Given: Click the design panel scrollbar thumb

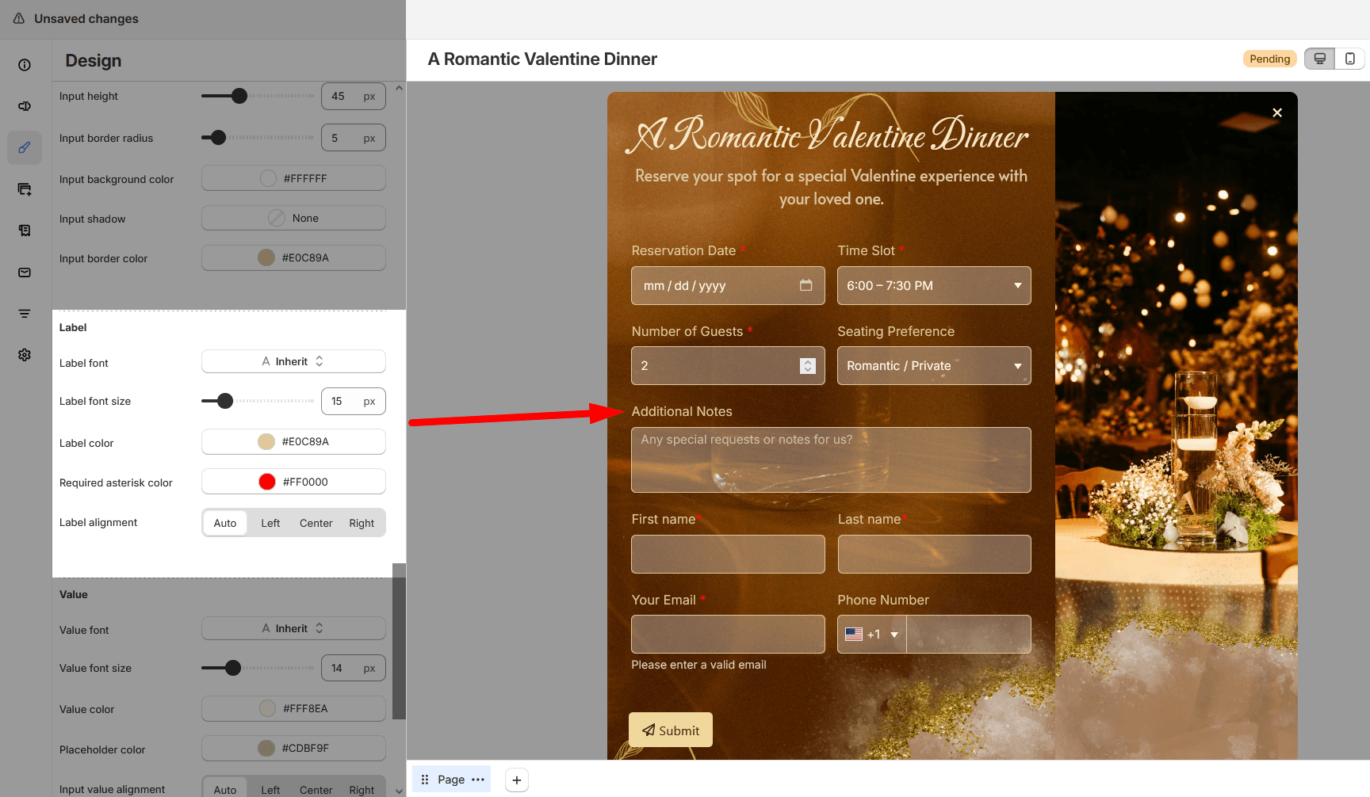Looking at the screenshot, I should [399, 642].
